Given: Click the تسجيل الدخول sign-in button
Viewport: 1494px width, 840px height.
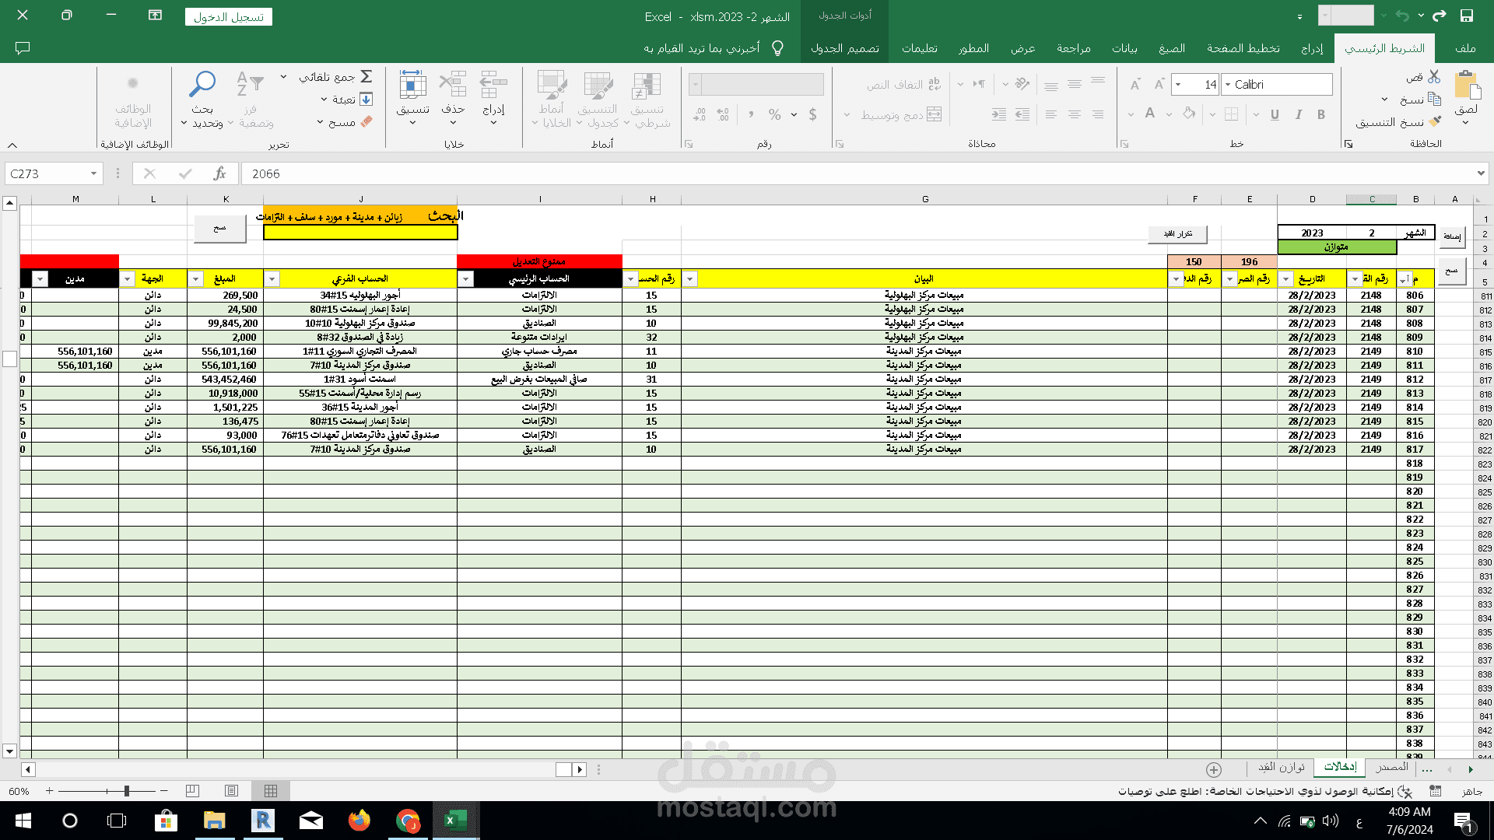Looking at the screenshot, I should [x=229, y=16].
